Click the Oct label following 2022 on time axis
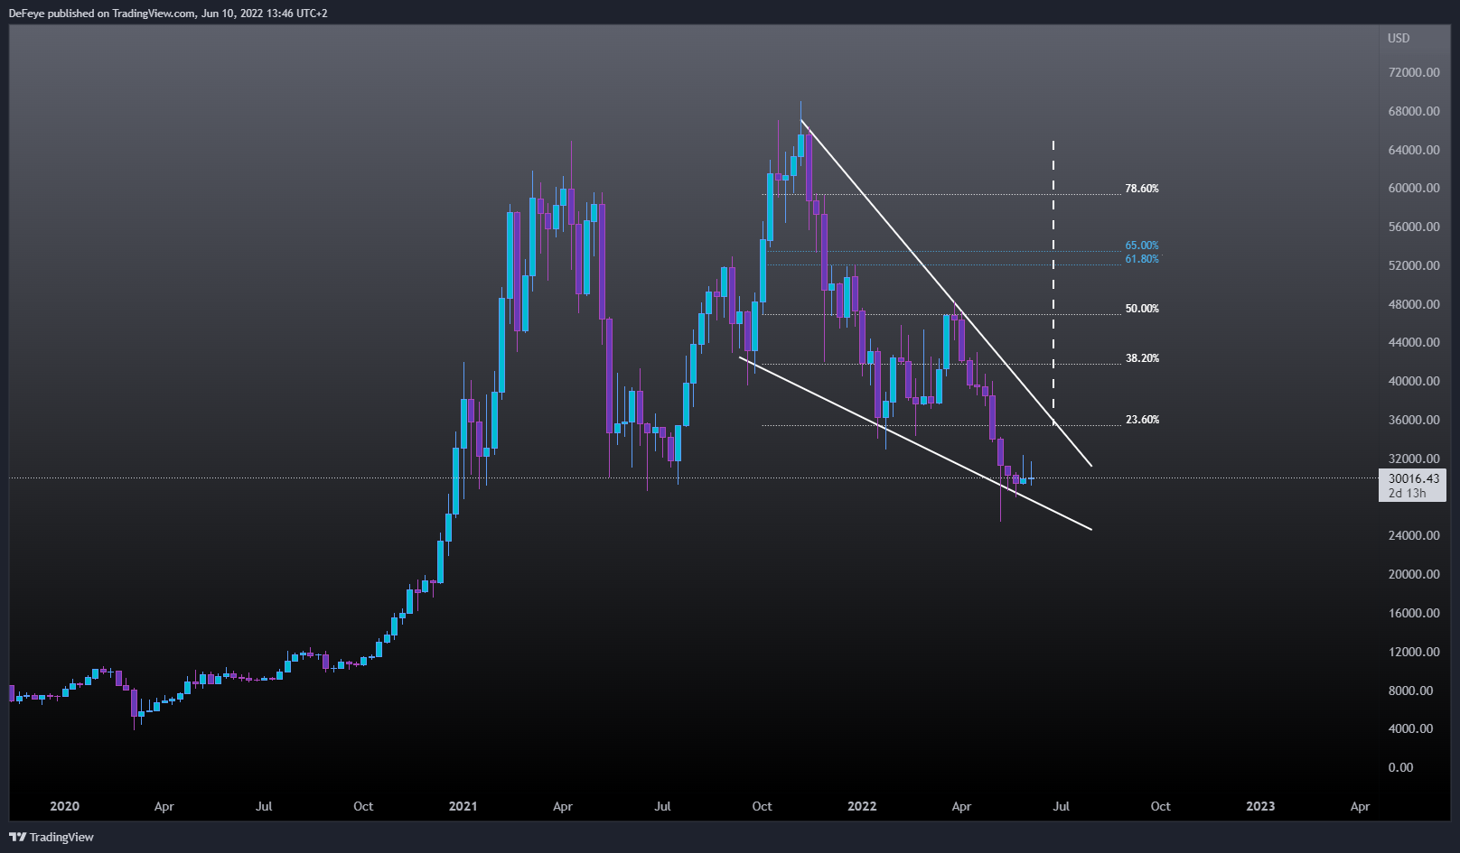Image resolution: width=1460 pixels, height=853 pixels. pyautogui.click(x=1160, y=806)
